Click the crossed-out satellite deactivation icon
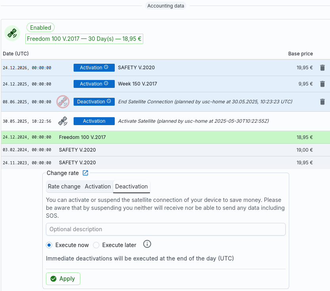Screen dimensions: 330x291 tap(63, 102)
